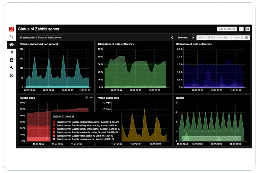
Task: Click the Edit dashboard button
Action: pyautogui.click(x=227, y=29)
